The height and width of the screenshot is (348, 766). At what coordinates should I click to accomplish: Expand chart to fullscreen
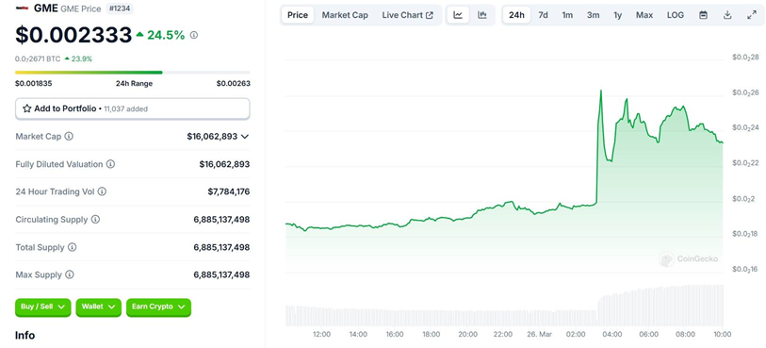752,15
